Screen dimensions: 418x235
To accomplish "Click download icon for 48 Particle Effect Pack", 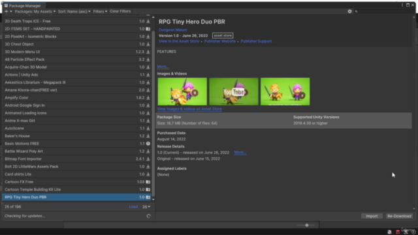I will coord(148,59).
